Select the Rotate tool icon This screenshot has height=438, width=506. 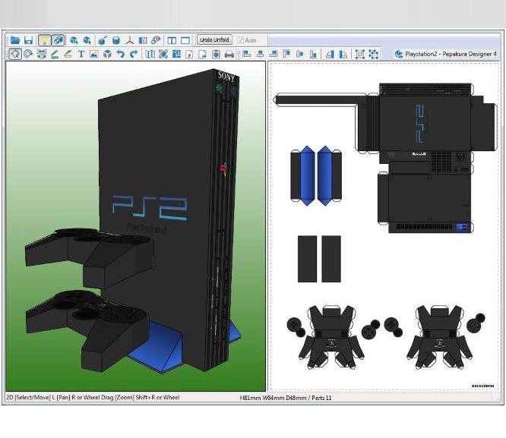[x=28, y=54]
